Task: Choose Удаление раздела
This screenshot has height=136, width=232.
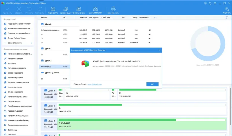Action: point(14,77)
